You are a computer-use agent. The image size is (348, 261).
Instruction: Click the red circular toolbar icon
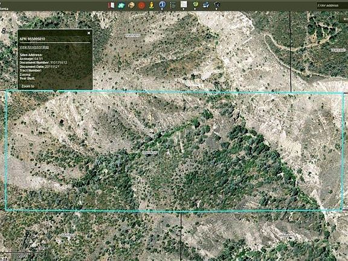point(141,5)
